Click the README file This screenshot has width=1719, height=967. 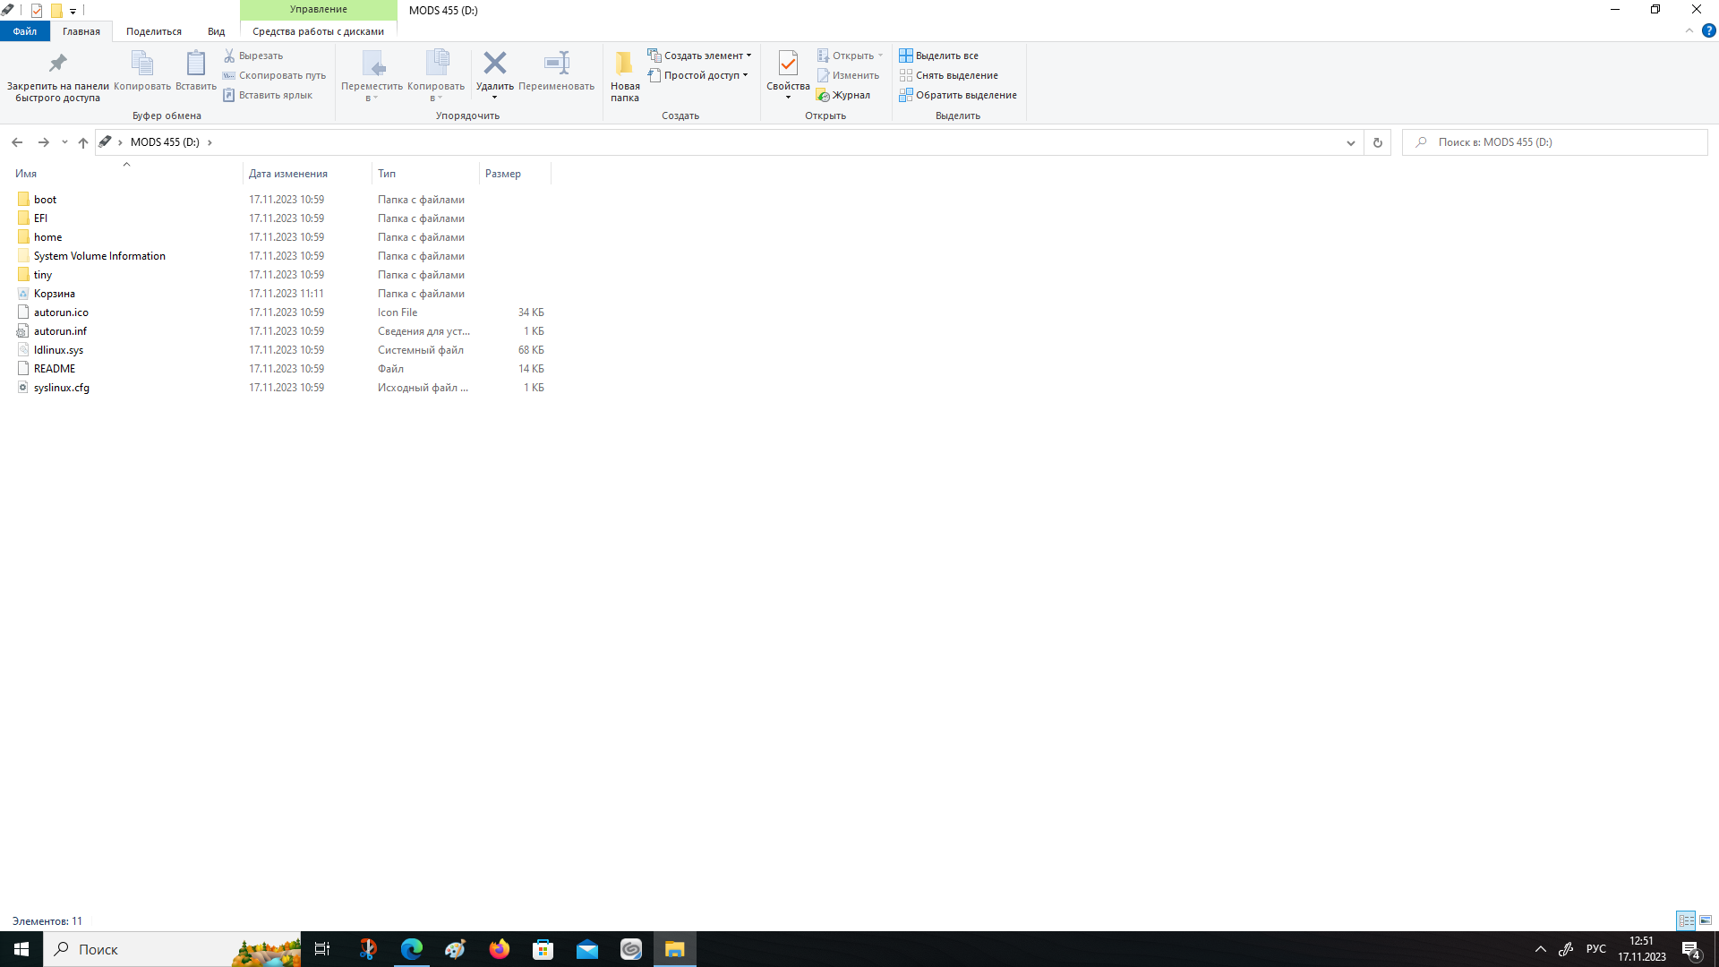pyautogui.click(x=53, y=367)
